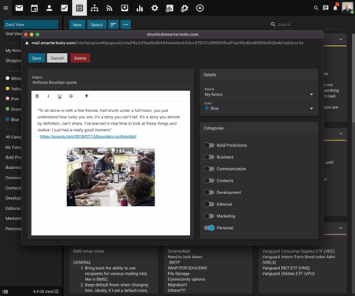Toggle the Bold Predictions category
Screen dimensions: 355x296
(209, 145)
